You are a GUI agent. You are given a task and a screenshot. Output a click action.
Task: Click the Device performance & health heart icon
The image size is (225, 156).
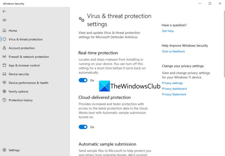(4, 82)
